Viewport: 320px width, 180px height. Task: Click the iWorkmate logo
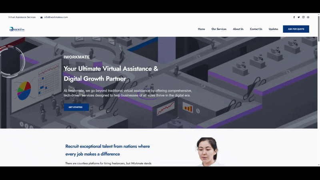[x=17, y=29]
